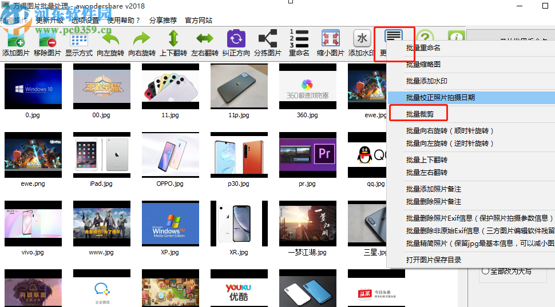The width and height of the screenshot is (555, 307).
Task: Click the 添加图片 add image icon
Action: click(x=15, y=38)
